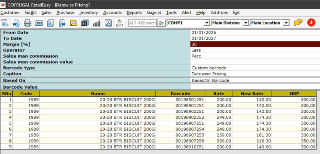Click the New Rate column header

pos(252,94)
